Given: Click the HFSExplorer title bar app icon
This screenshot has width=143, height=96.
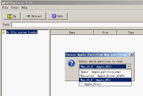Looking at the screenshot, I should click(3, 3).
